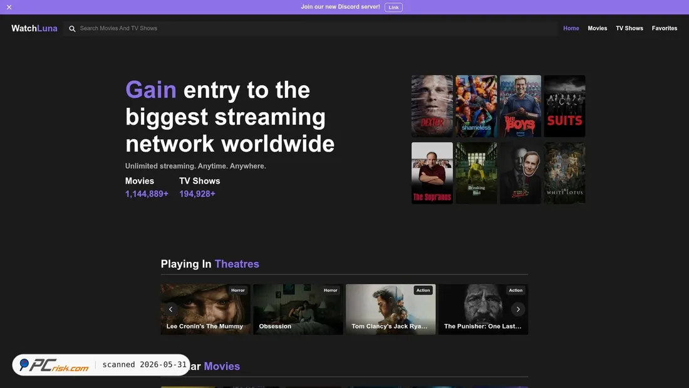Click the 1,144,889+ movies count
Viewport: 689px width, 388px height.
click(x=147, y=194)
